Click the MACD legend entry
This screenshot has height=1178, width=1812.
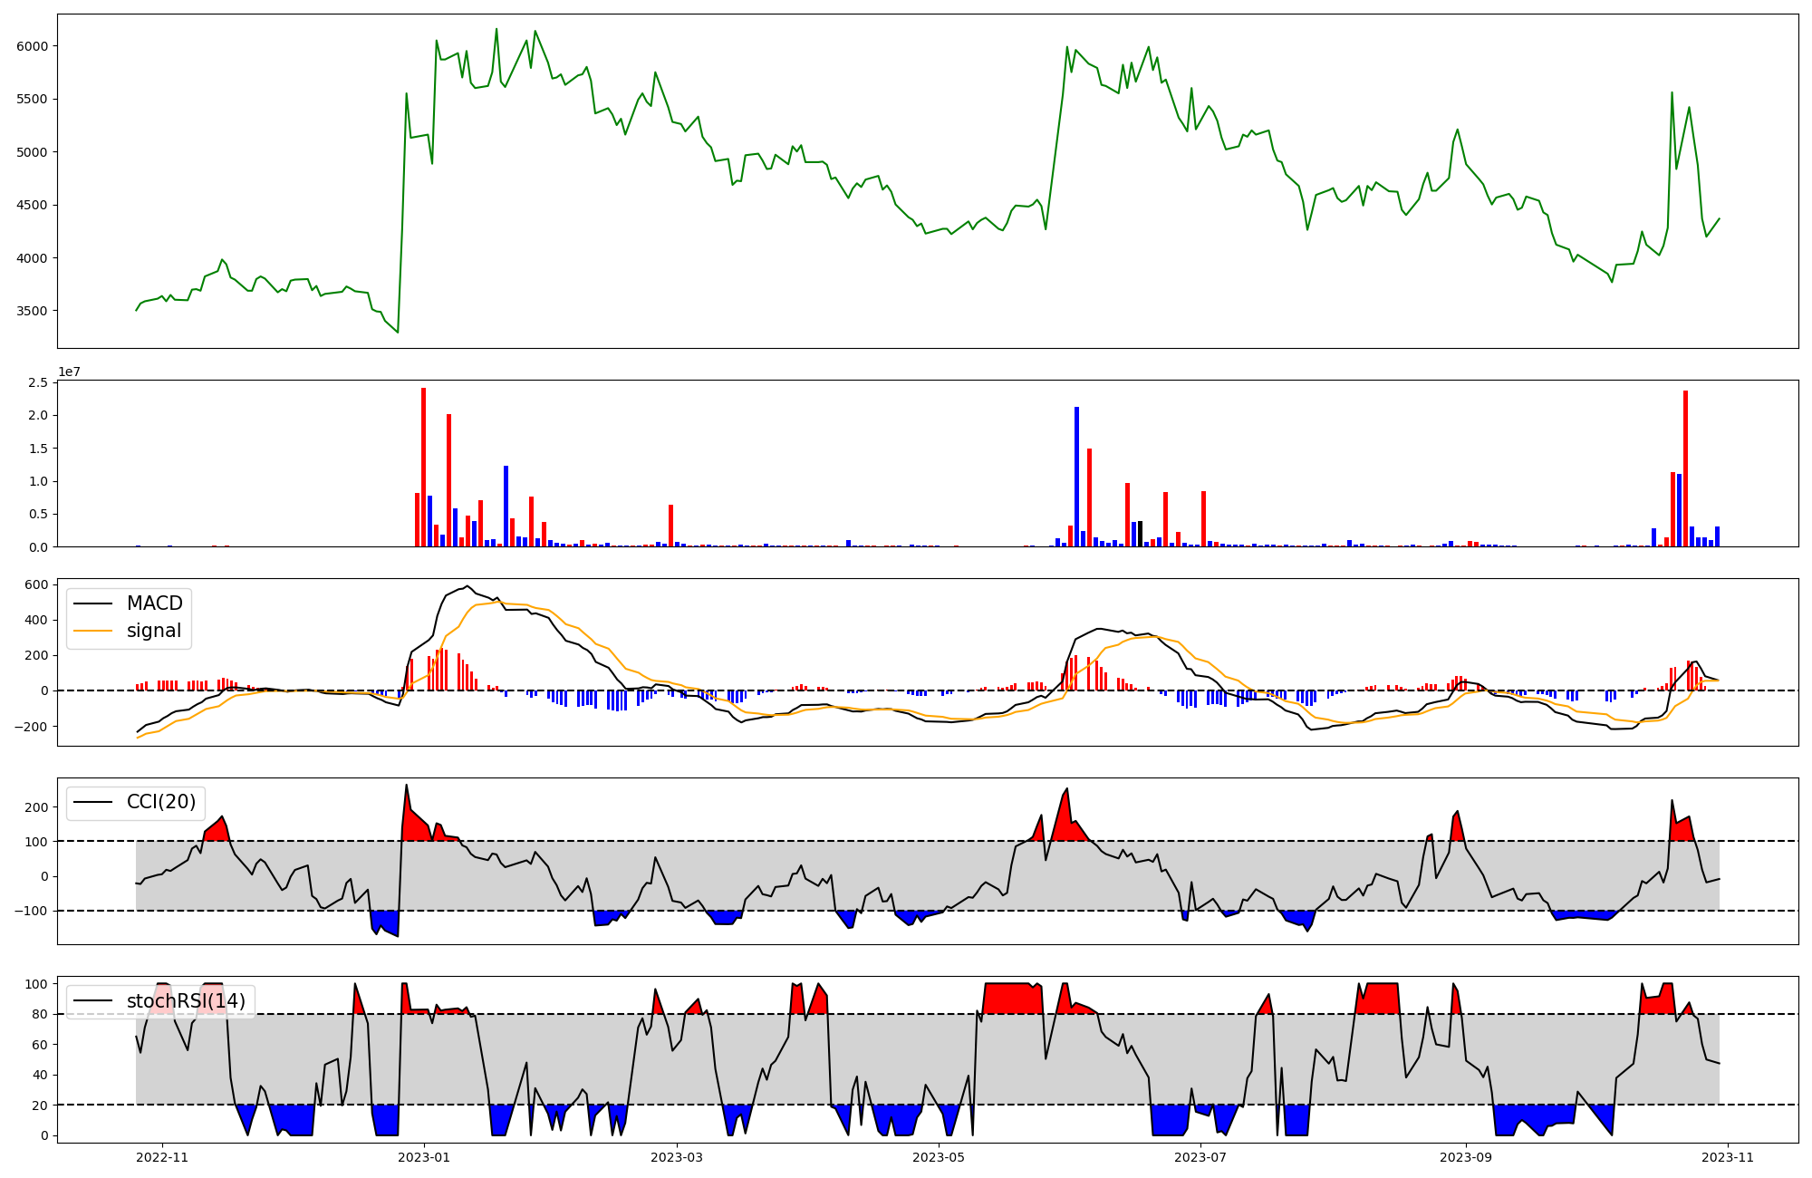tap(154, 603)
